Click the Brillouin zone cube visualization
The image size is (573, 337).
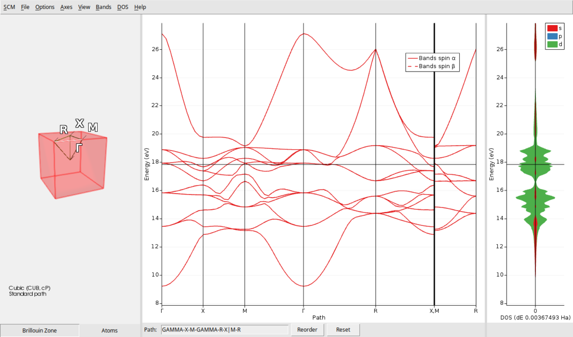tap(72, 165)
